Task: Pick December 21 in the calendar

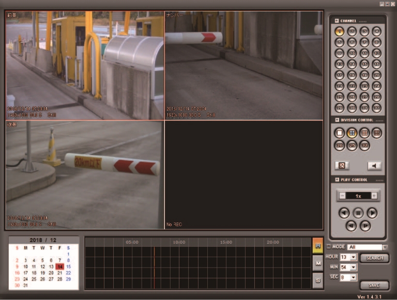Action: pyautogui.click(x=59, y=273)
